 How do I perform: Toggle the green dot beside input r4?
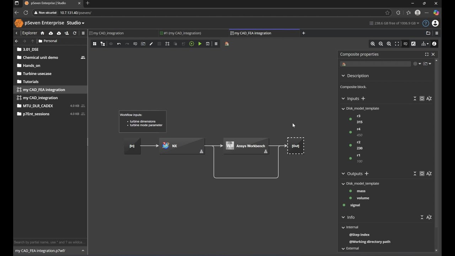350,132
